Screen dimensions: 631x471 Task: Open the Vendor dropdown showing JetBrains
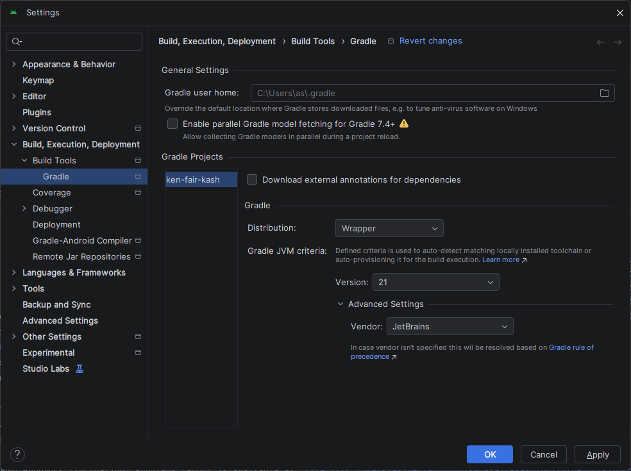[450, 326]
